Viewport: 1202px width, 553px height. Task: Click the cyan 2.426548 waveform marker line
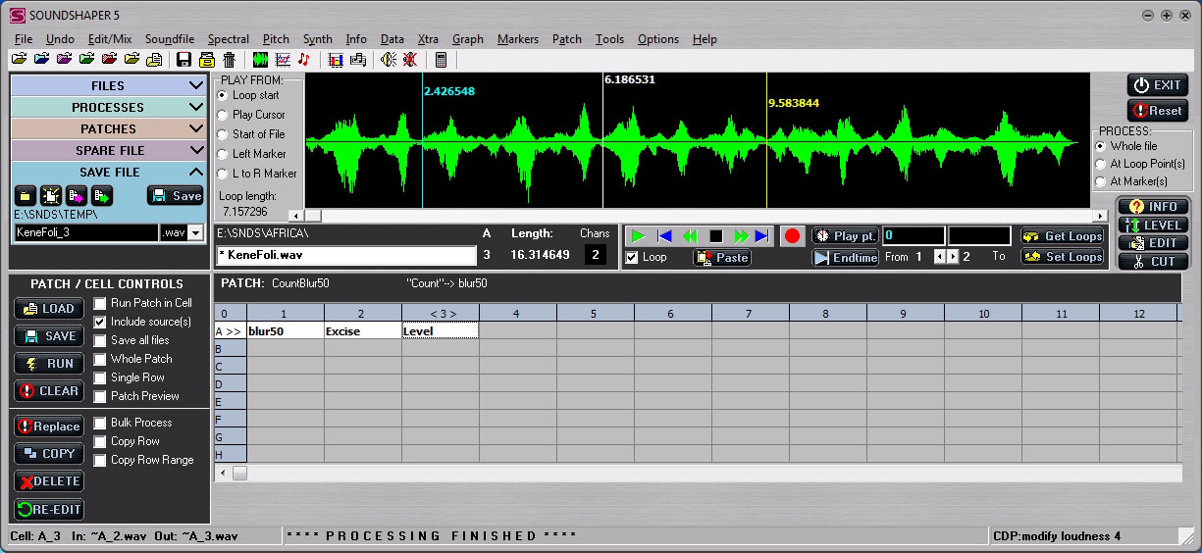tap(423, 140)
